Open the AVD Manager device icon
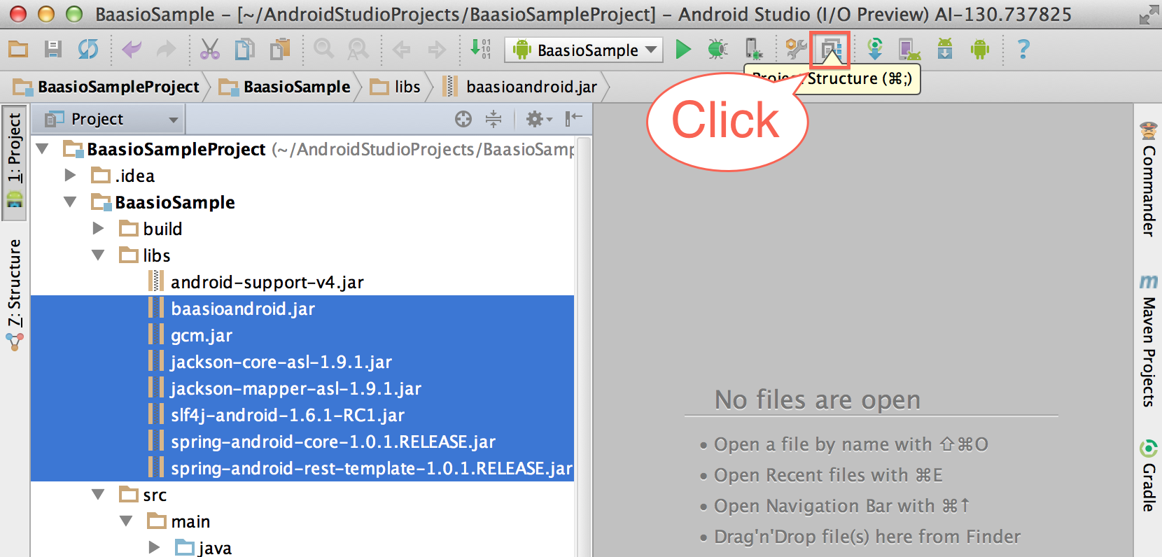Image resolution: width=1162 pixels, height=557 pixels. (x=909, y=50)
